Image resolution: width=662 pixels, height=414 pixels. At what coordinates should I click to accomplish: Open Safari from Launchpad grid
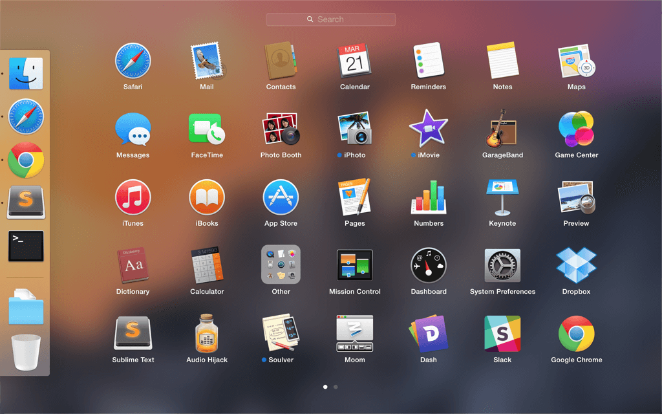133,61
